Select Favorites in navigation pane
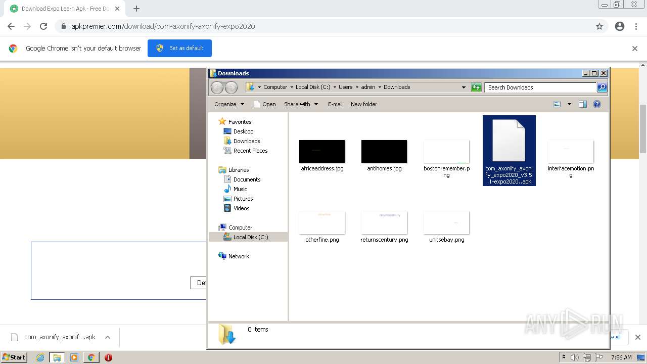The height and width of the screenshot is (364, 647). [x=240, y=122]
